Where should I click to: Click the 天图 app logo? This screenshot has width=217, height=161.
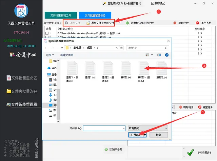coord(21,10)
